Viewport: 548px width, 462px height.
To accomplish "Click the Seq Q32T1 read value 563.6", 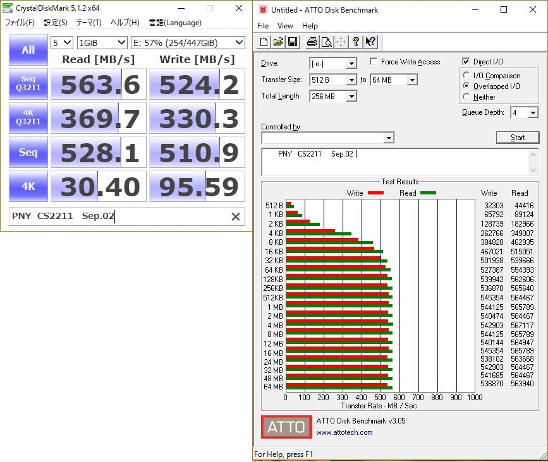I will coord(99,84).
